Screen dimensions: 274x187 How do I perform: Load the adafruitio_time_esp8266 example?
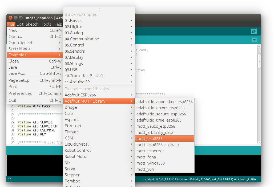click(x=165, y=120)
